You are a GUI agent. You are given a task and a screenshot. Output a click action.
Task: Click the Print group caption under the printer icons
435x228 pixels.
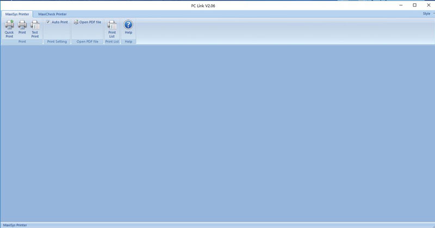point(22,42)
